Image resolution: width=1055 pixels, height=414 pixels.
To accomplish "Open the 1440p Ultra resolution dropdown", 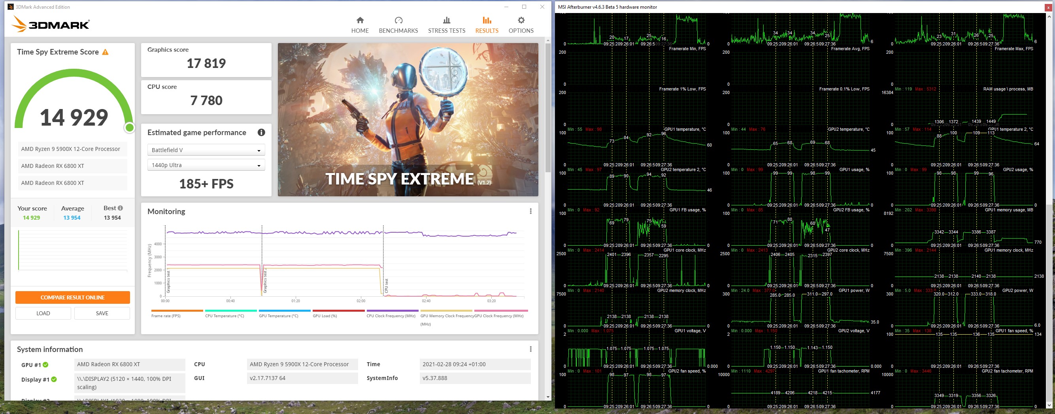I will point(206,165).
